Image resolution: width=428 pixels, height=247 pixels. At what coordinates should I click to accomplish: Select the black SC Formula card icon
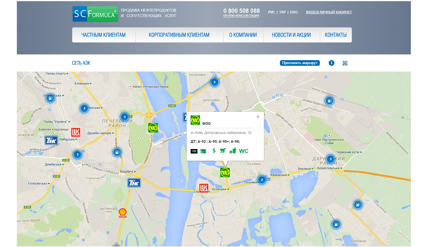(194, 151)
